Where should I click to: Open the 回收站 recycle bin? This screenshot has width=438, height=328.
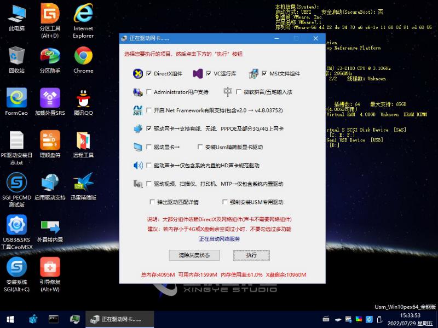pyautogui.click(x=16, y=56)
